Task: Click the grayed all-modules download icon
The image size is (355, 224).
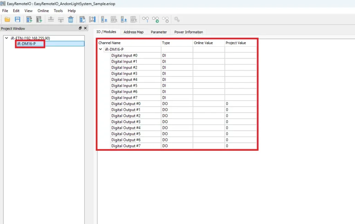Action: point(134,20)
